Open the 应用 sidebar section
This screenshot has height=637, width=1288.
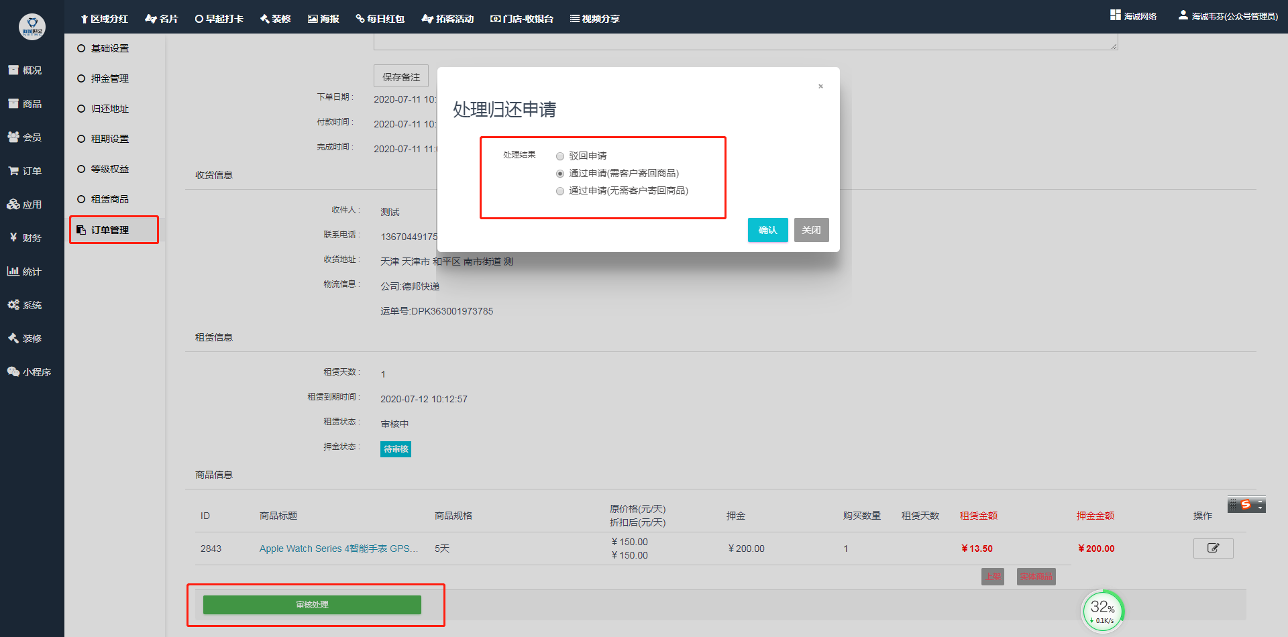pos(25,205)
